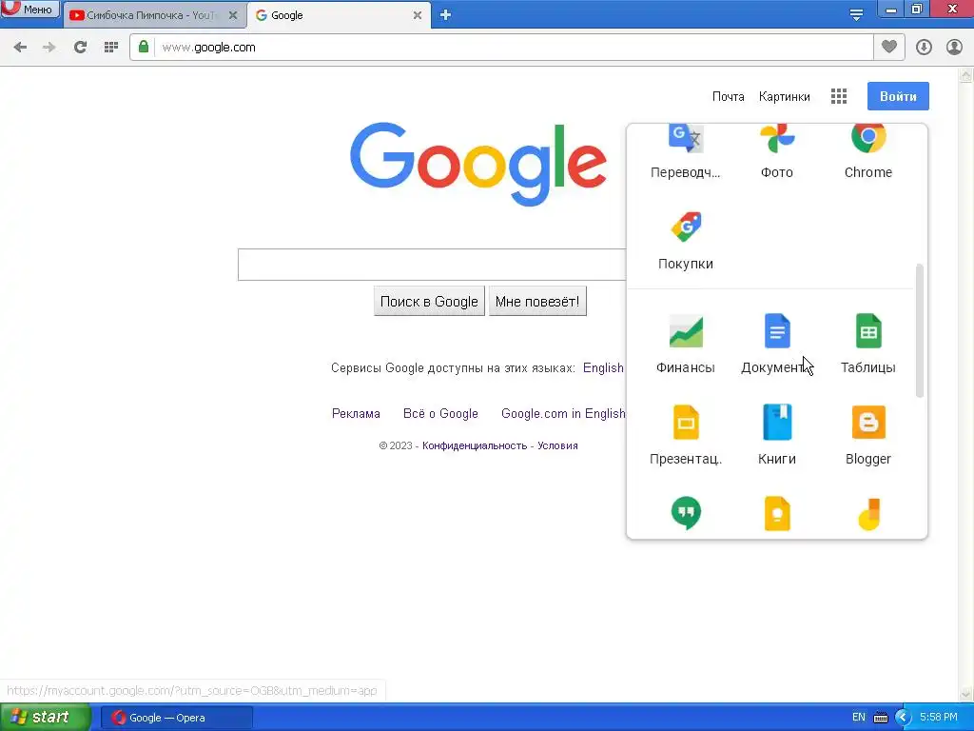Open a new tab with the plus button
974x731 pixels.
coord(445,15)
